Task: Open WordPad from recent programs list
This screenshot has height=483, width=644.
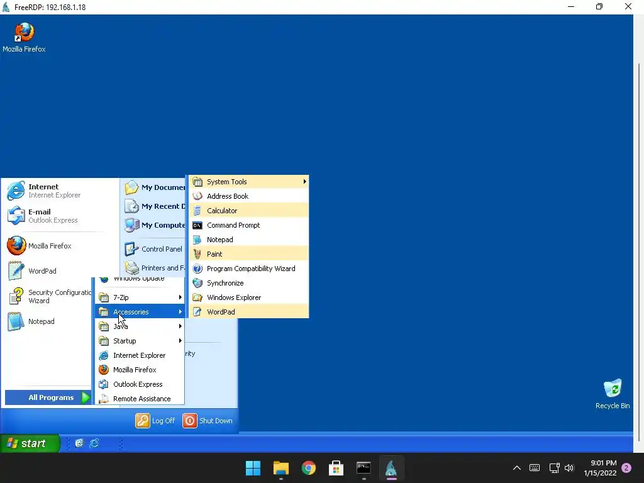Action: click(32, 271)
